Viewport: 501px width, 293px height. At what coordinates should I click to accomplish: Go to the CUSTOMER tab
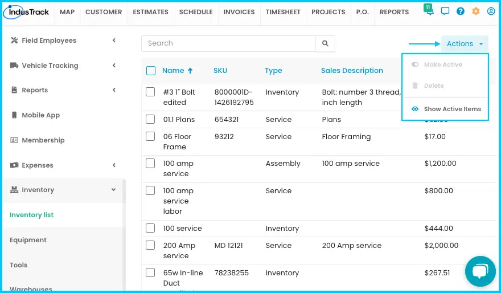click(x=104, y=12)
